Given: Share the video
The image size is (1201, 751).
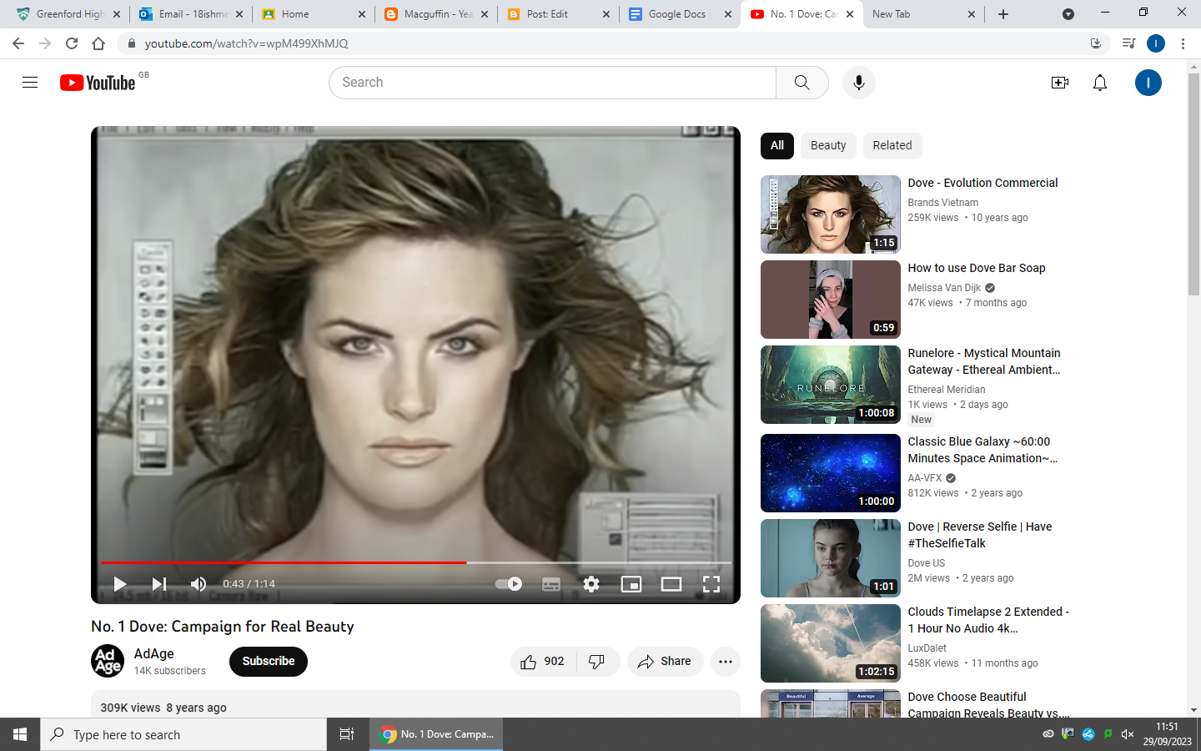Looking at the screenshot, I should pos(665,662).
